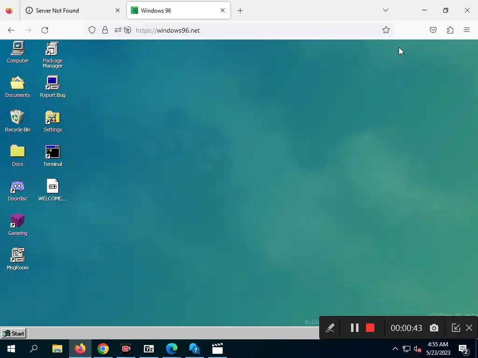The width and height of the screenshot is (478, 358).
Task: Close the recording toolbar
Action: [x=469, y=328]
